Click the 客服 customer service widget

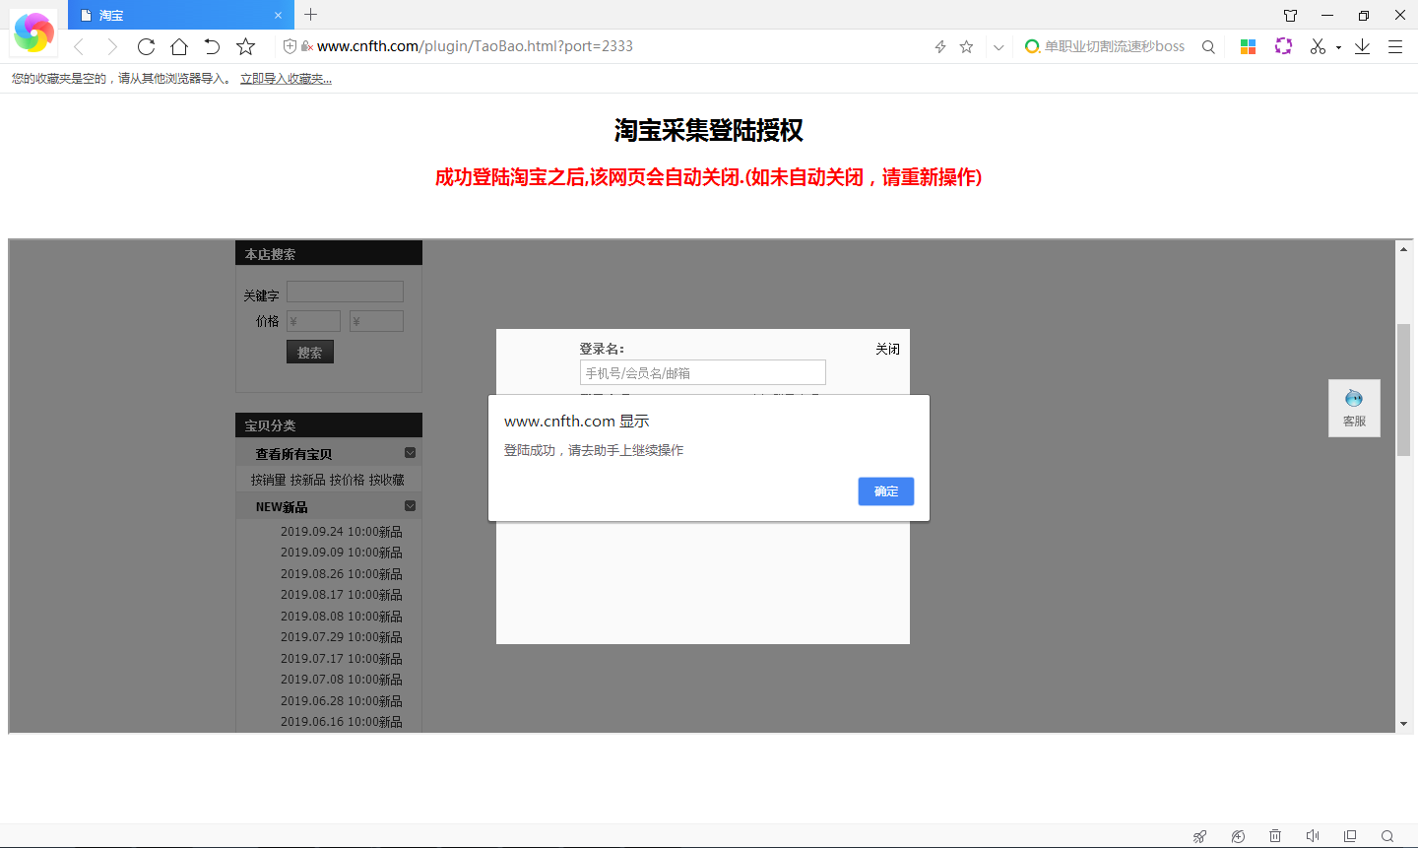point(1354,409)
